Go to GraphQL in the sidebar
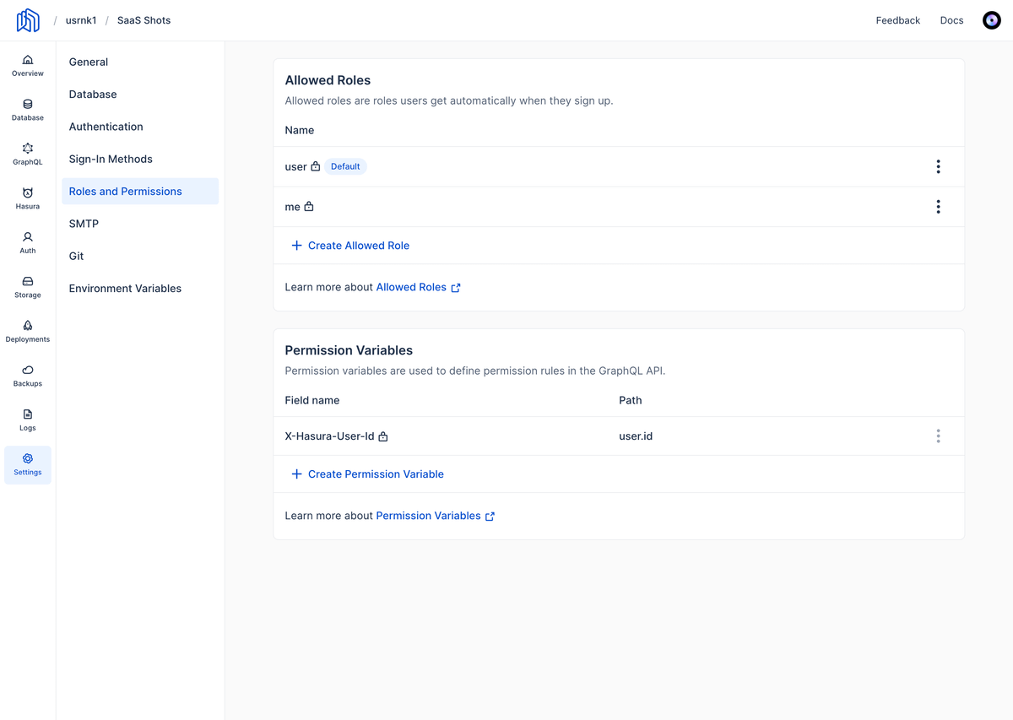Image resolution: width=1013 pixels, height=720 pixels. coord(28,154)
